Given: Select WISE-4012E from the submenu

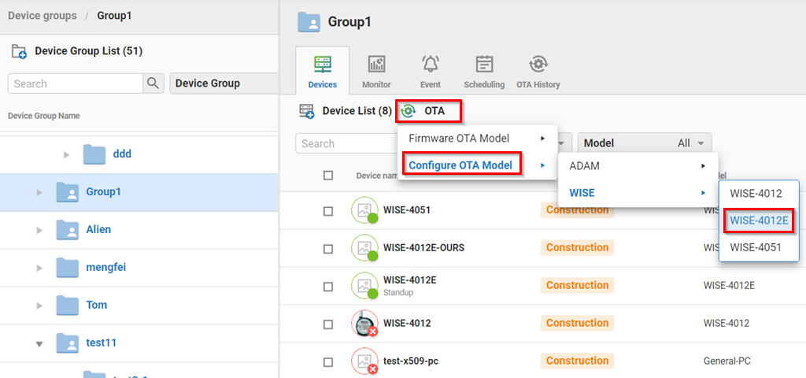Looking at the screenshot, I should [x=759, y=220].
